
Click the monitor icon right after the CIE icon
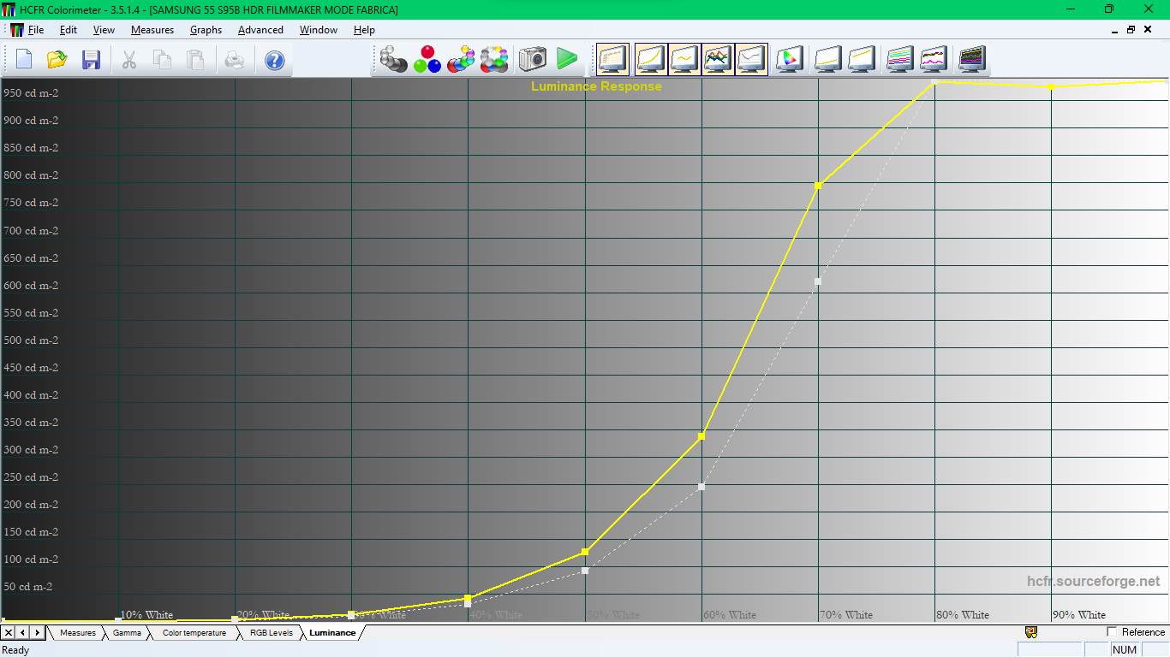click(x=828, y=59)
